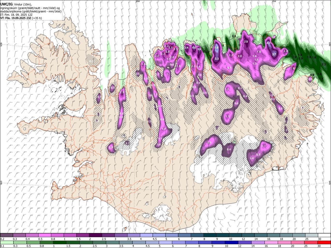Image resolution: width=331 pixels, height=248 pixels.
Task: Click the 'rigning/skúrir' description line
Action: click(x=30, y=8)
